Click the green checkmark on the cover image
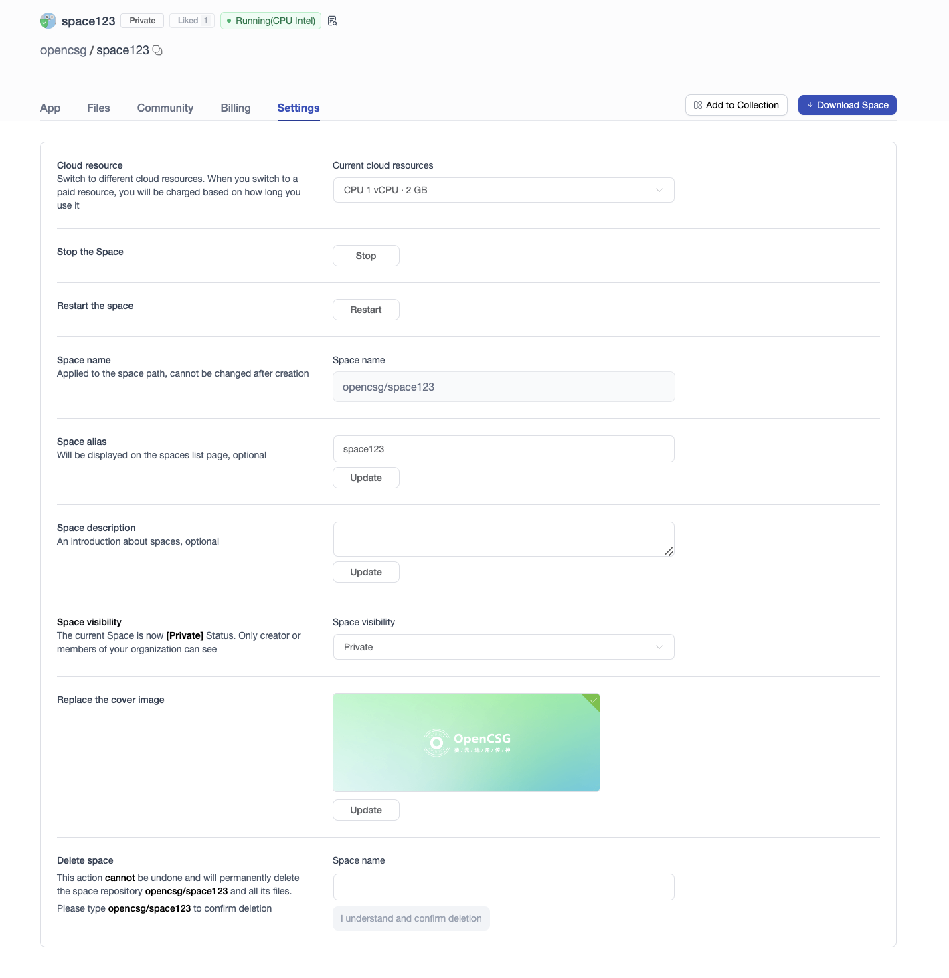 tap(592, 701)
